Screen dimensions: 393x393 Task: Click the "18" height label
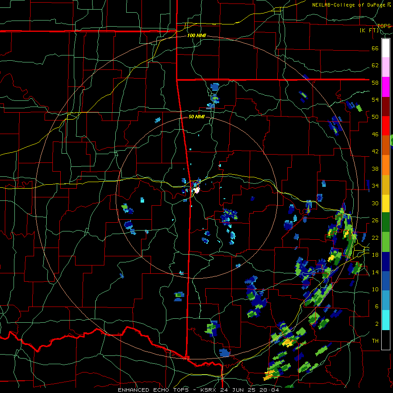tap(375, 255)
